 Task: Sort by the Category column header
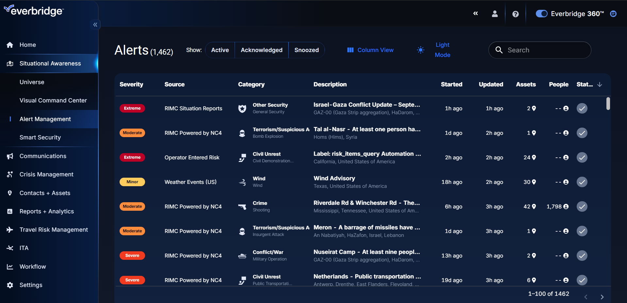[x=251, y=84]
